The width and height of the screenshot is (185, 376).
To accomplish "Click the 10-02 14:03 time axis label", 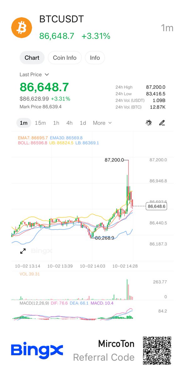I will pos(92,266).
